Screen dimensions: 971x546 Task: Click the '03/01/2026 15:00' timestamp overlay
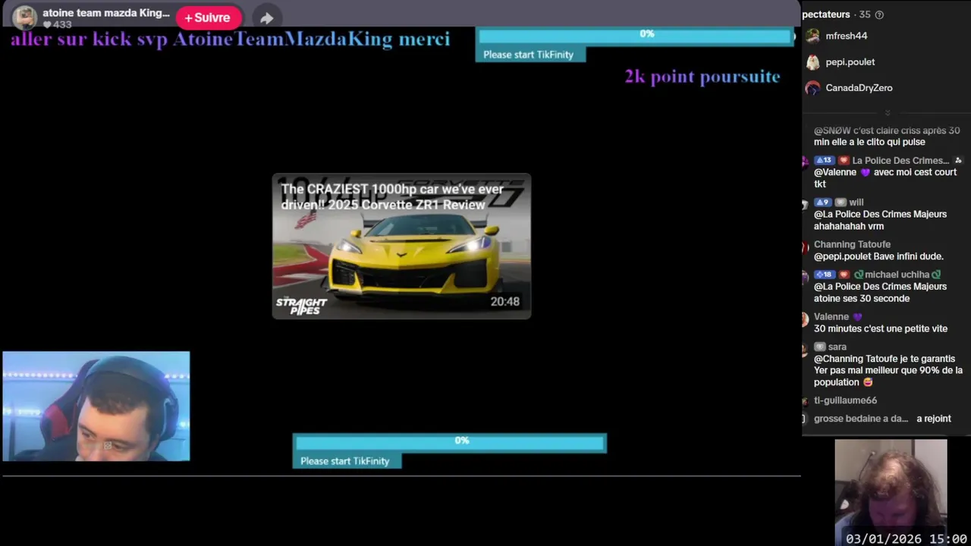[907, 539]
